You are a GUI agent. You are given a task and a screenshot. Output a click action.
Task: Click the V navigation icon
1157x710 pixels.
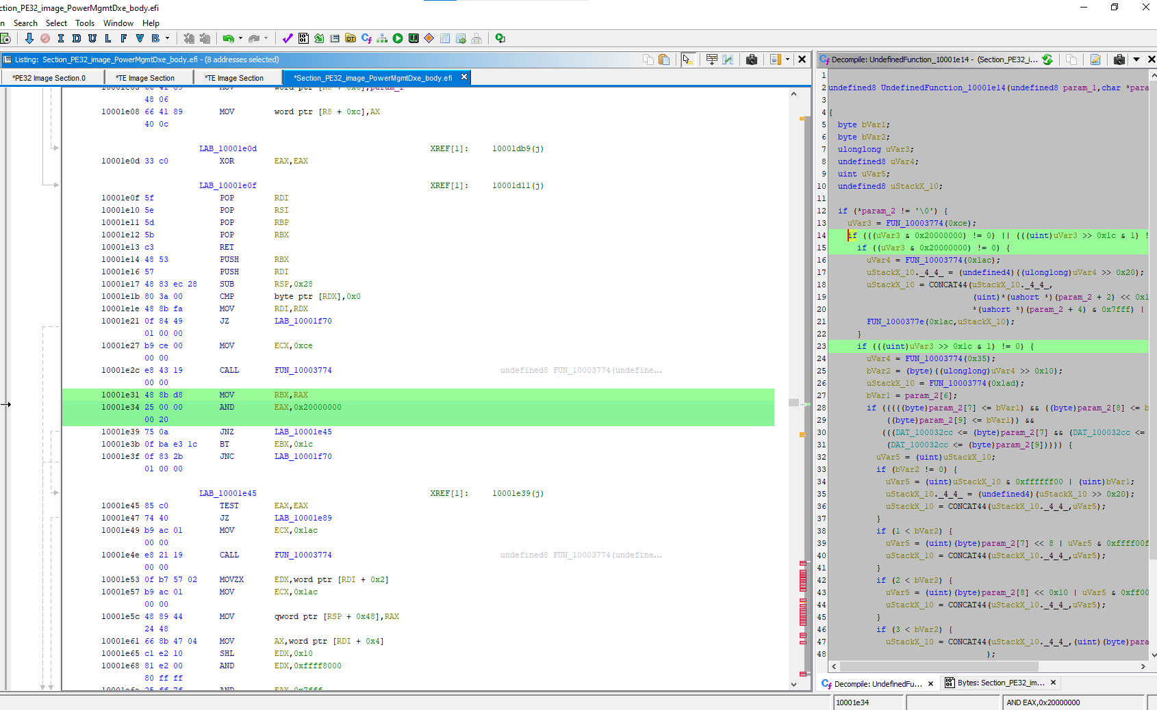[140, 38]
